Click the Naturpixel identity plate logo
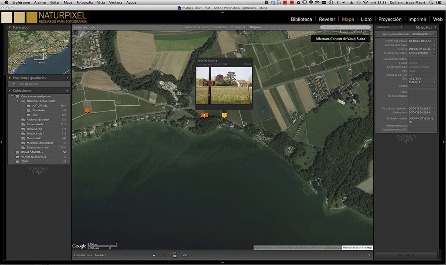Screen dimensions: 446x265 (44, 17)
